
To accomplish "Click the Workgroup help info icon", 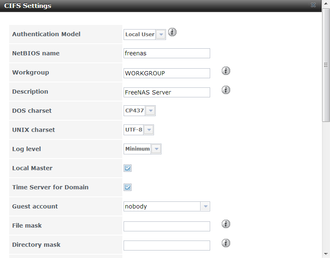I will pyautogui.click(x=226, y=71).
